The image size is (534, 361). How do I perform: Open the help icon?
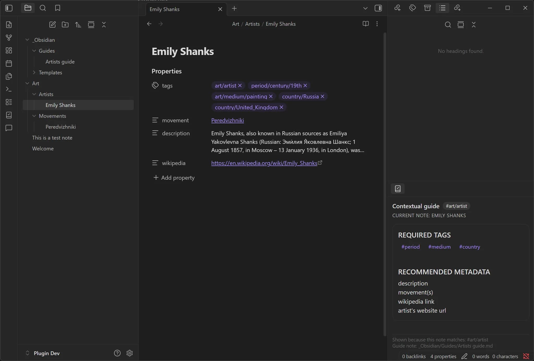pyautogui.click(x=117, y=353)
